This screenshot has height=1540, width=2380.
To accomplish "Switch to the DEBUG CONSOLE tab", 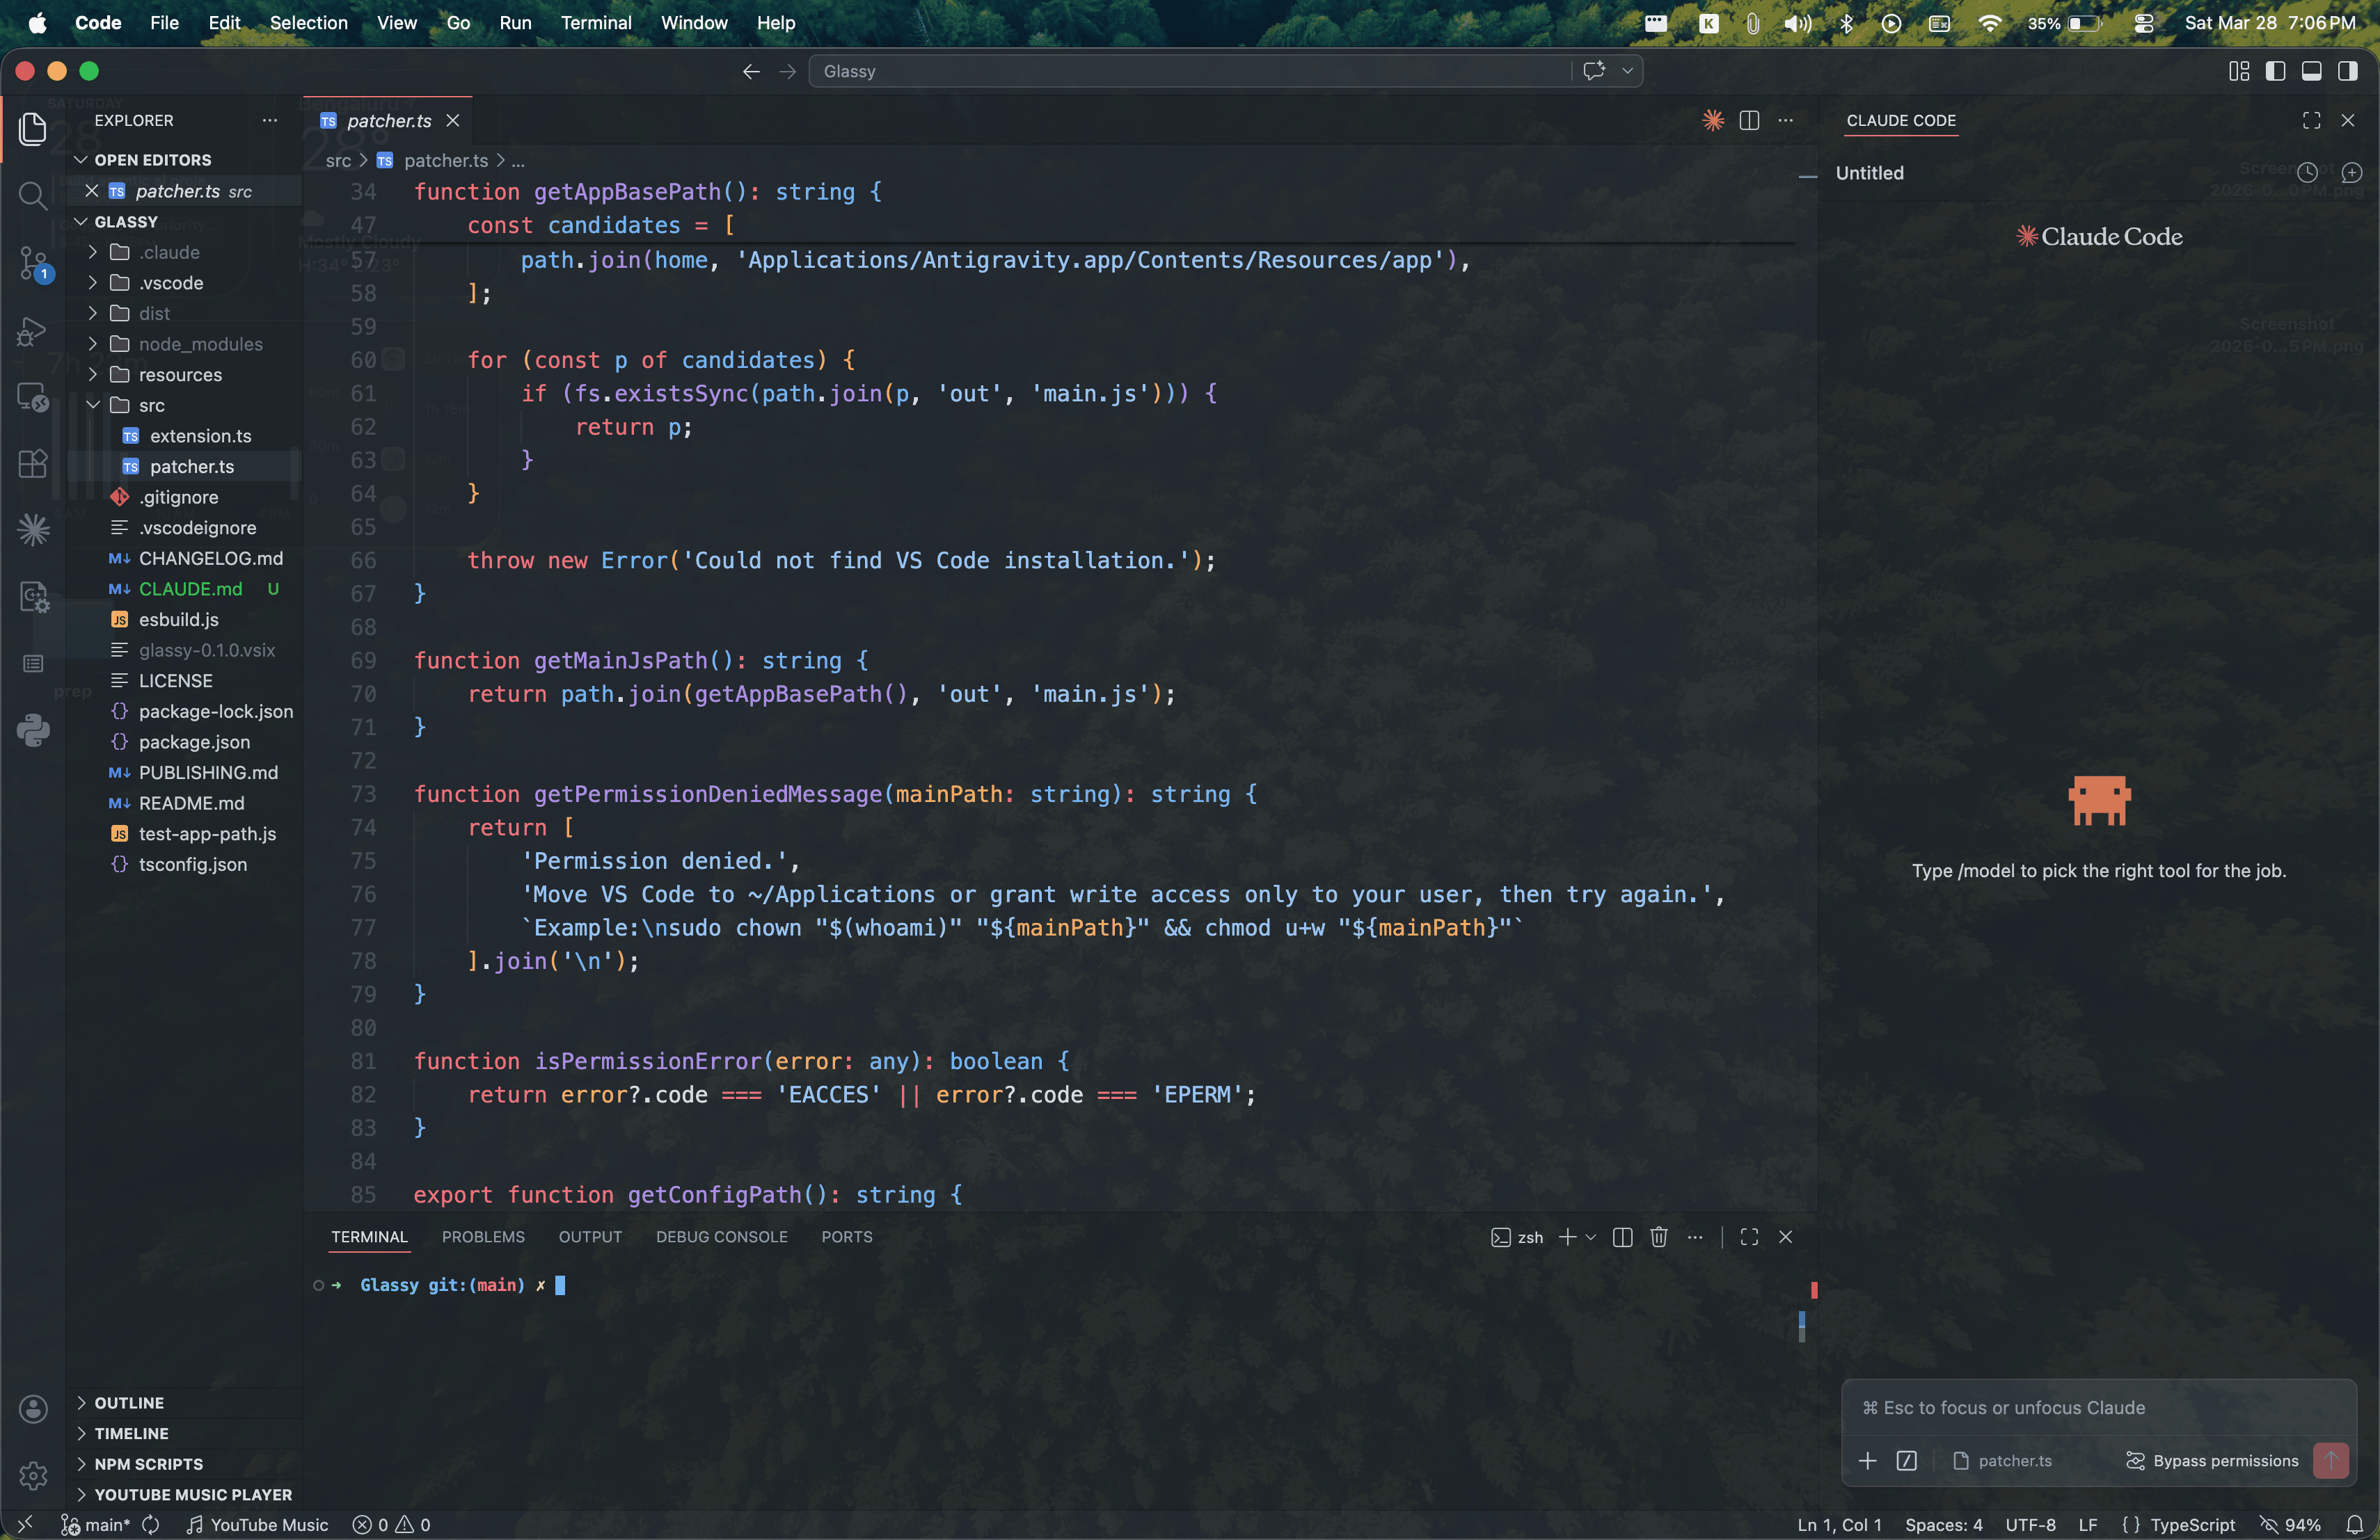I will coord(721,1236).
